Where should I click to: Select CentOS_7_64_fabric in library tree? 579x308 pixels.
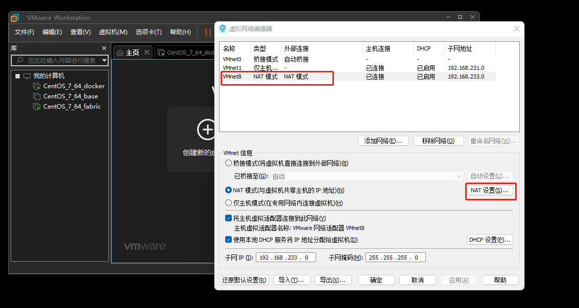click(72, 107)
